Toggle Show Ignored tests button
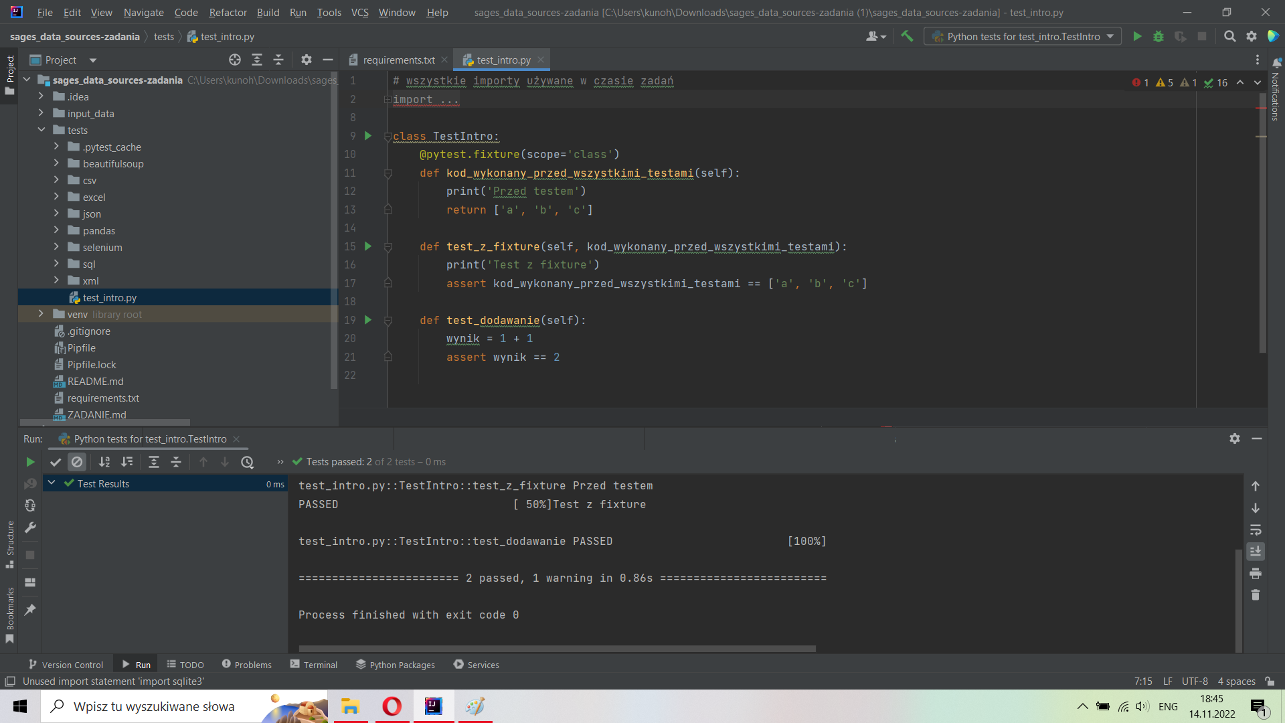 [77, 462]
